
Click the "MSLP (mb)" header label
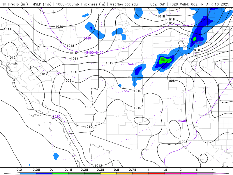pyautogui.click(x=42, y=4)
